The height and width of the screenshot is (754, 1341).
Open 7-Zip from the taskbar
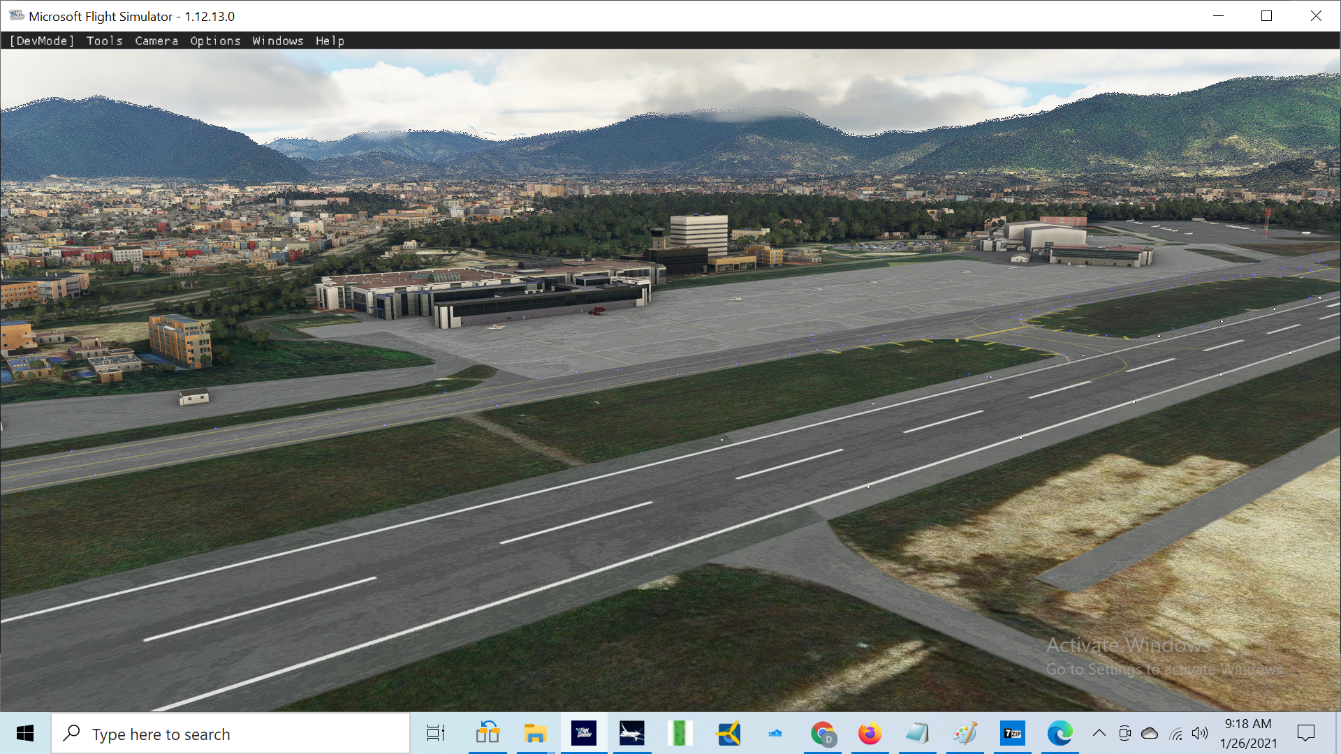pyautogui.click(x=1013, y=733)
